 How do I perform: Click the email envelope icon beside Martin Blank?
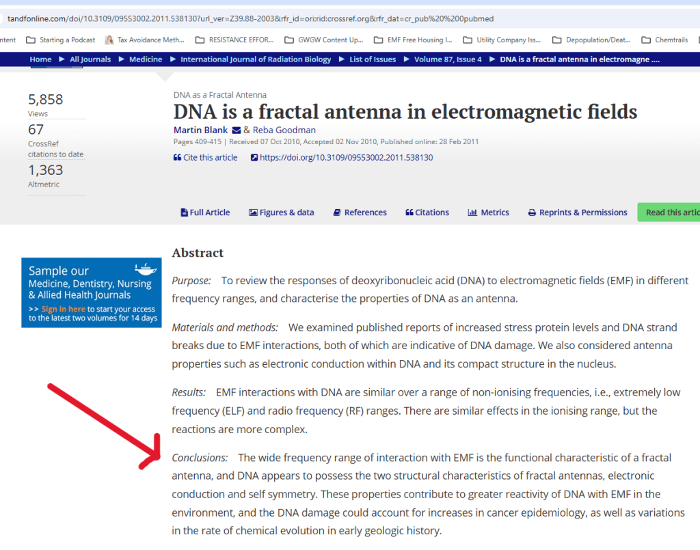(237, 130)
